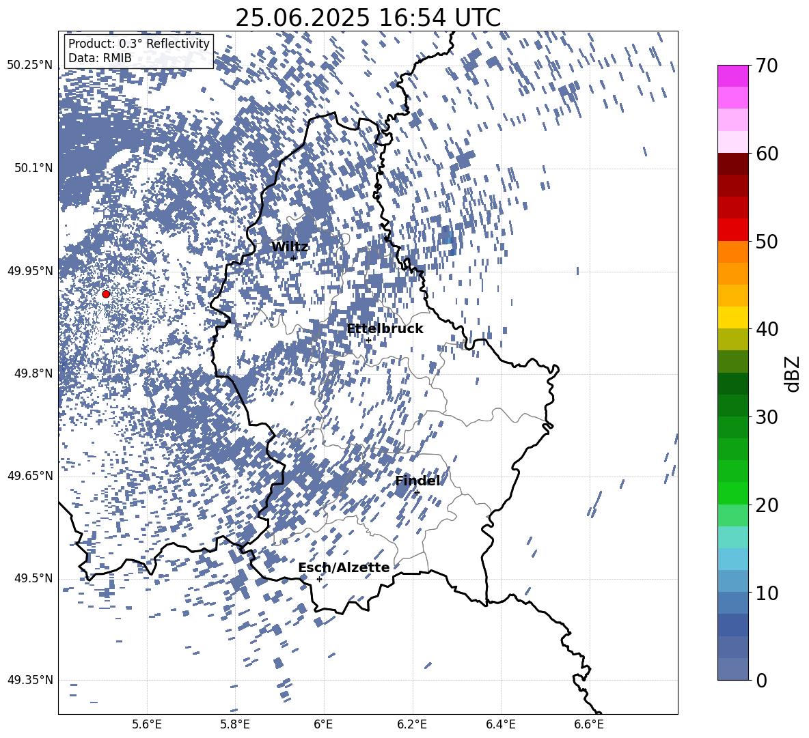The height and width of the screenshot is (738, 809).
Task: Click the red radar location dot
Action: (106, 294)
